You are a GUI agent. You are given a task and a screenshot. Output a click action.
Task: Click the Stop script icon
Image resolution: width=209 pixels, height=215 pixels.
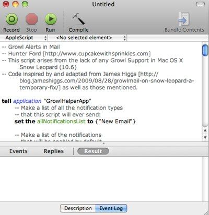coord(31,19)
